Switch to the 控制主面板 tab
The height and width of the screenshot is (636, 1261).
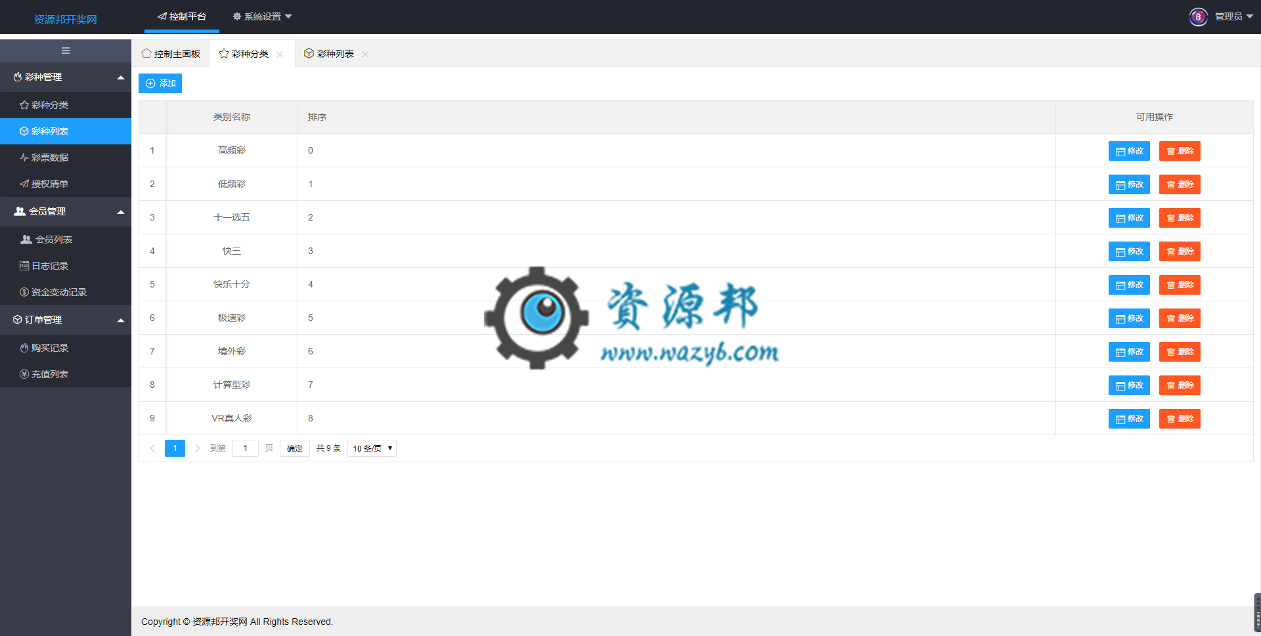tap(171, 54)
